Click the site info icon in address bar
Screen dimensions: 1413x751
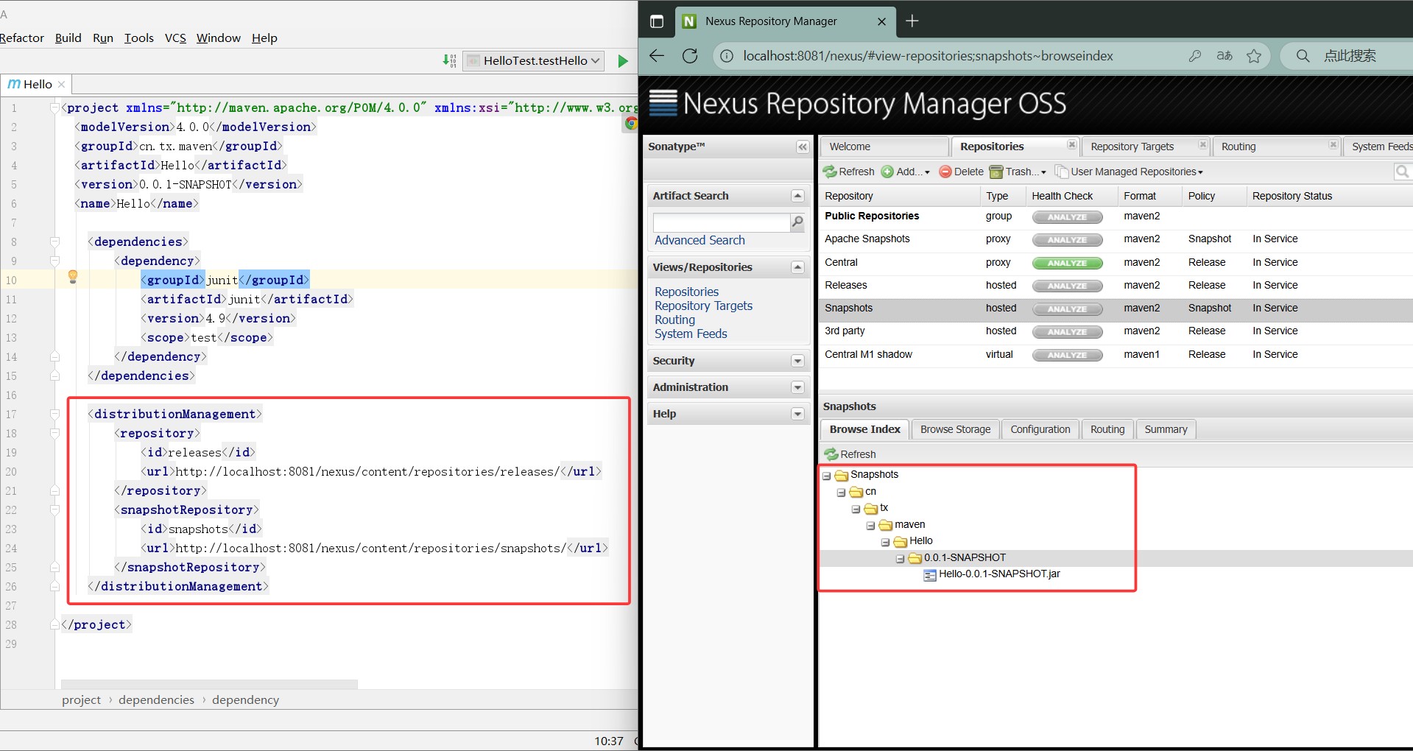(727, 56)
